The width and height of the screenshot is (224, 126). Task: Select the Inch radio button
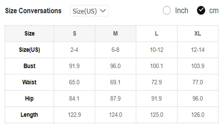coord(167,10)
